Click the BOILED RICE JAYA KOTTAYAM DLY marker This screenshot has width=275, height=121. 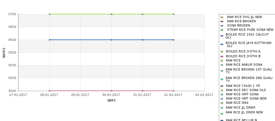[x=222, y=44]
